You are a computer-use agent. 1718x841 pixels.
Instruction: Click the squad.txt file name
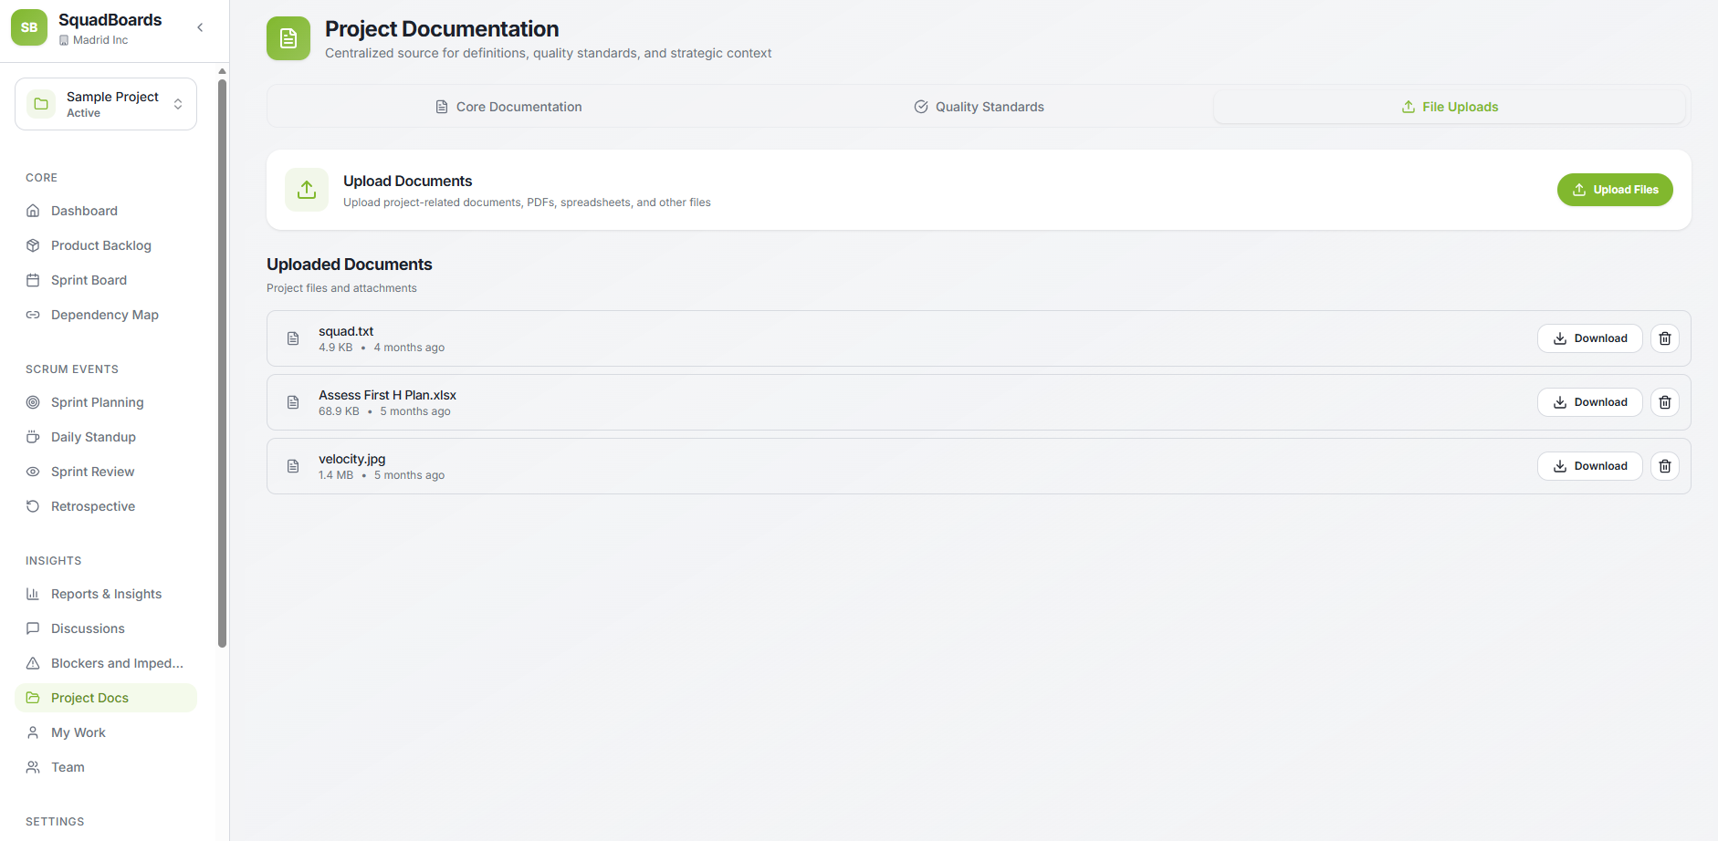pyautogui.click(x=346, y=331)
